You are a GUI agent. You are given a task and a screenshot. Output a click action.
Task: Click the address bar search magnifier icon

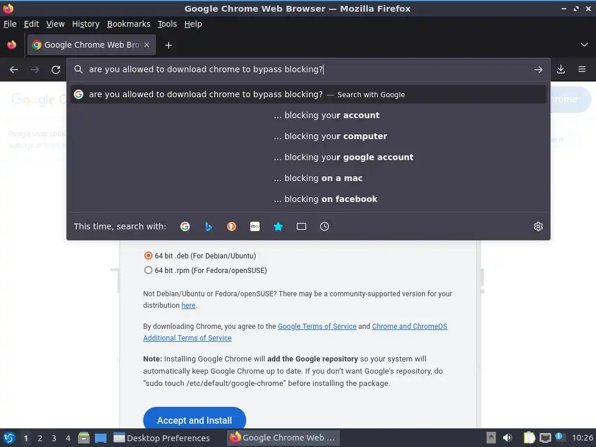[x=79, y=69]
